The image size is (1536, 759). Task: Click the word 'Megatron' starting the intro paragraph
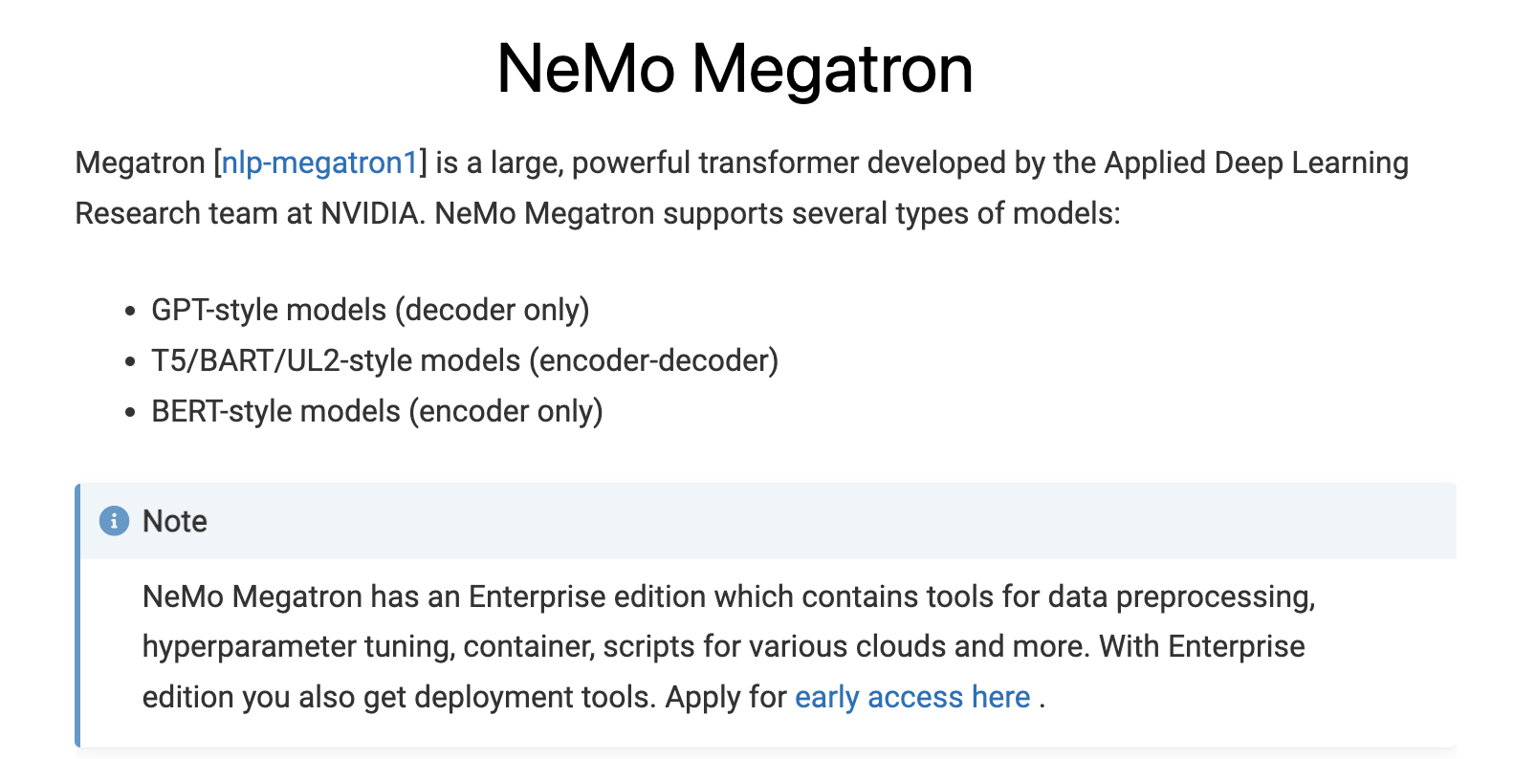tap(141, 163)
